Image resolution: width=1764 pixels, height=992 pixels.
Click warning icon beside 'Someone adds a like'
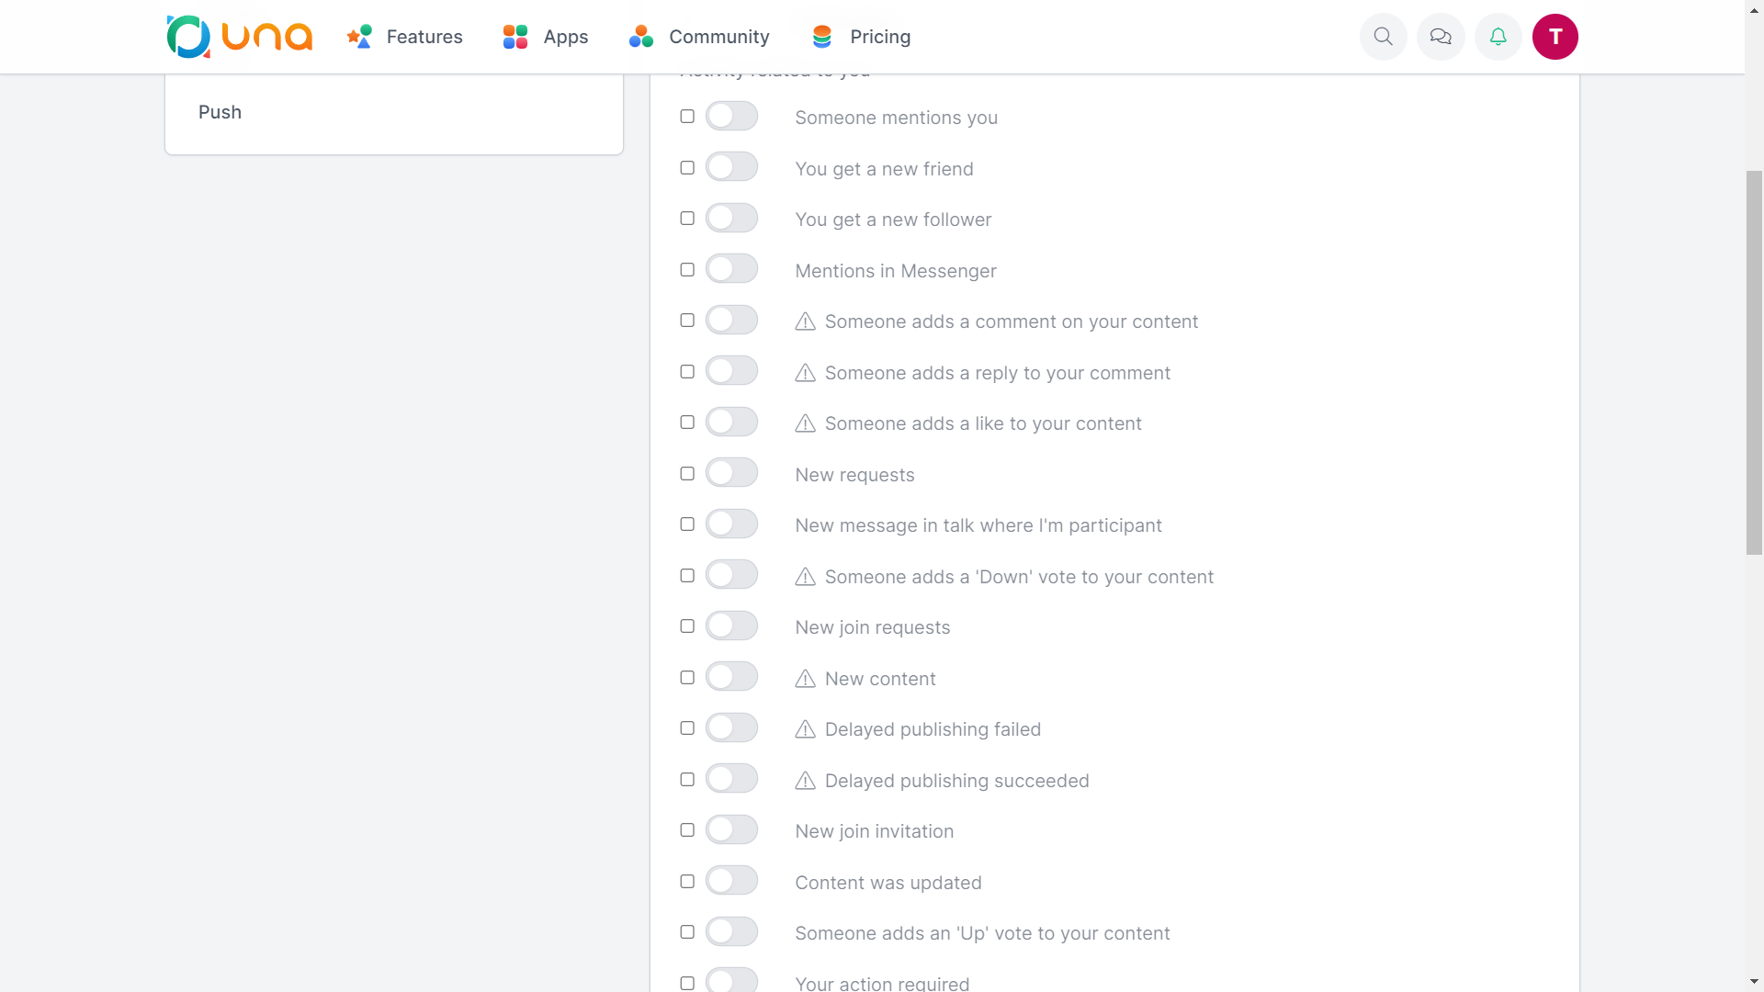[805, 423]
